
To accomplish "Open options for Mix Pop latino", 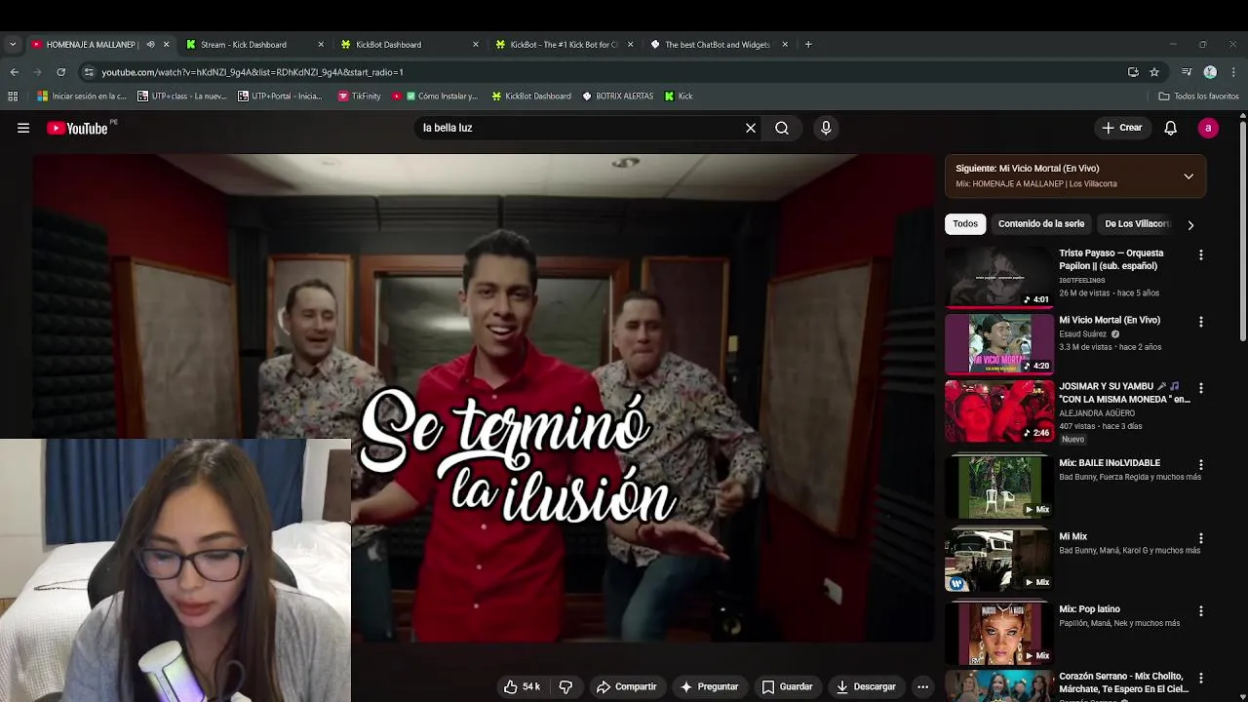I will click(x=1201, y=611).
